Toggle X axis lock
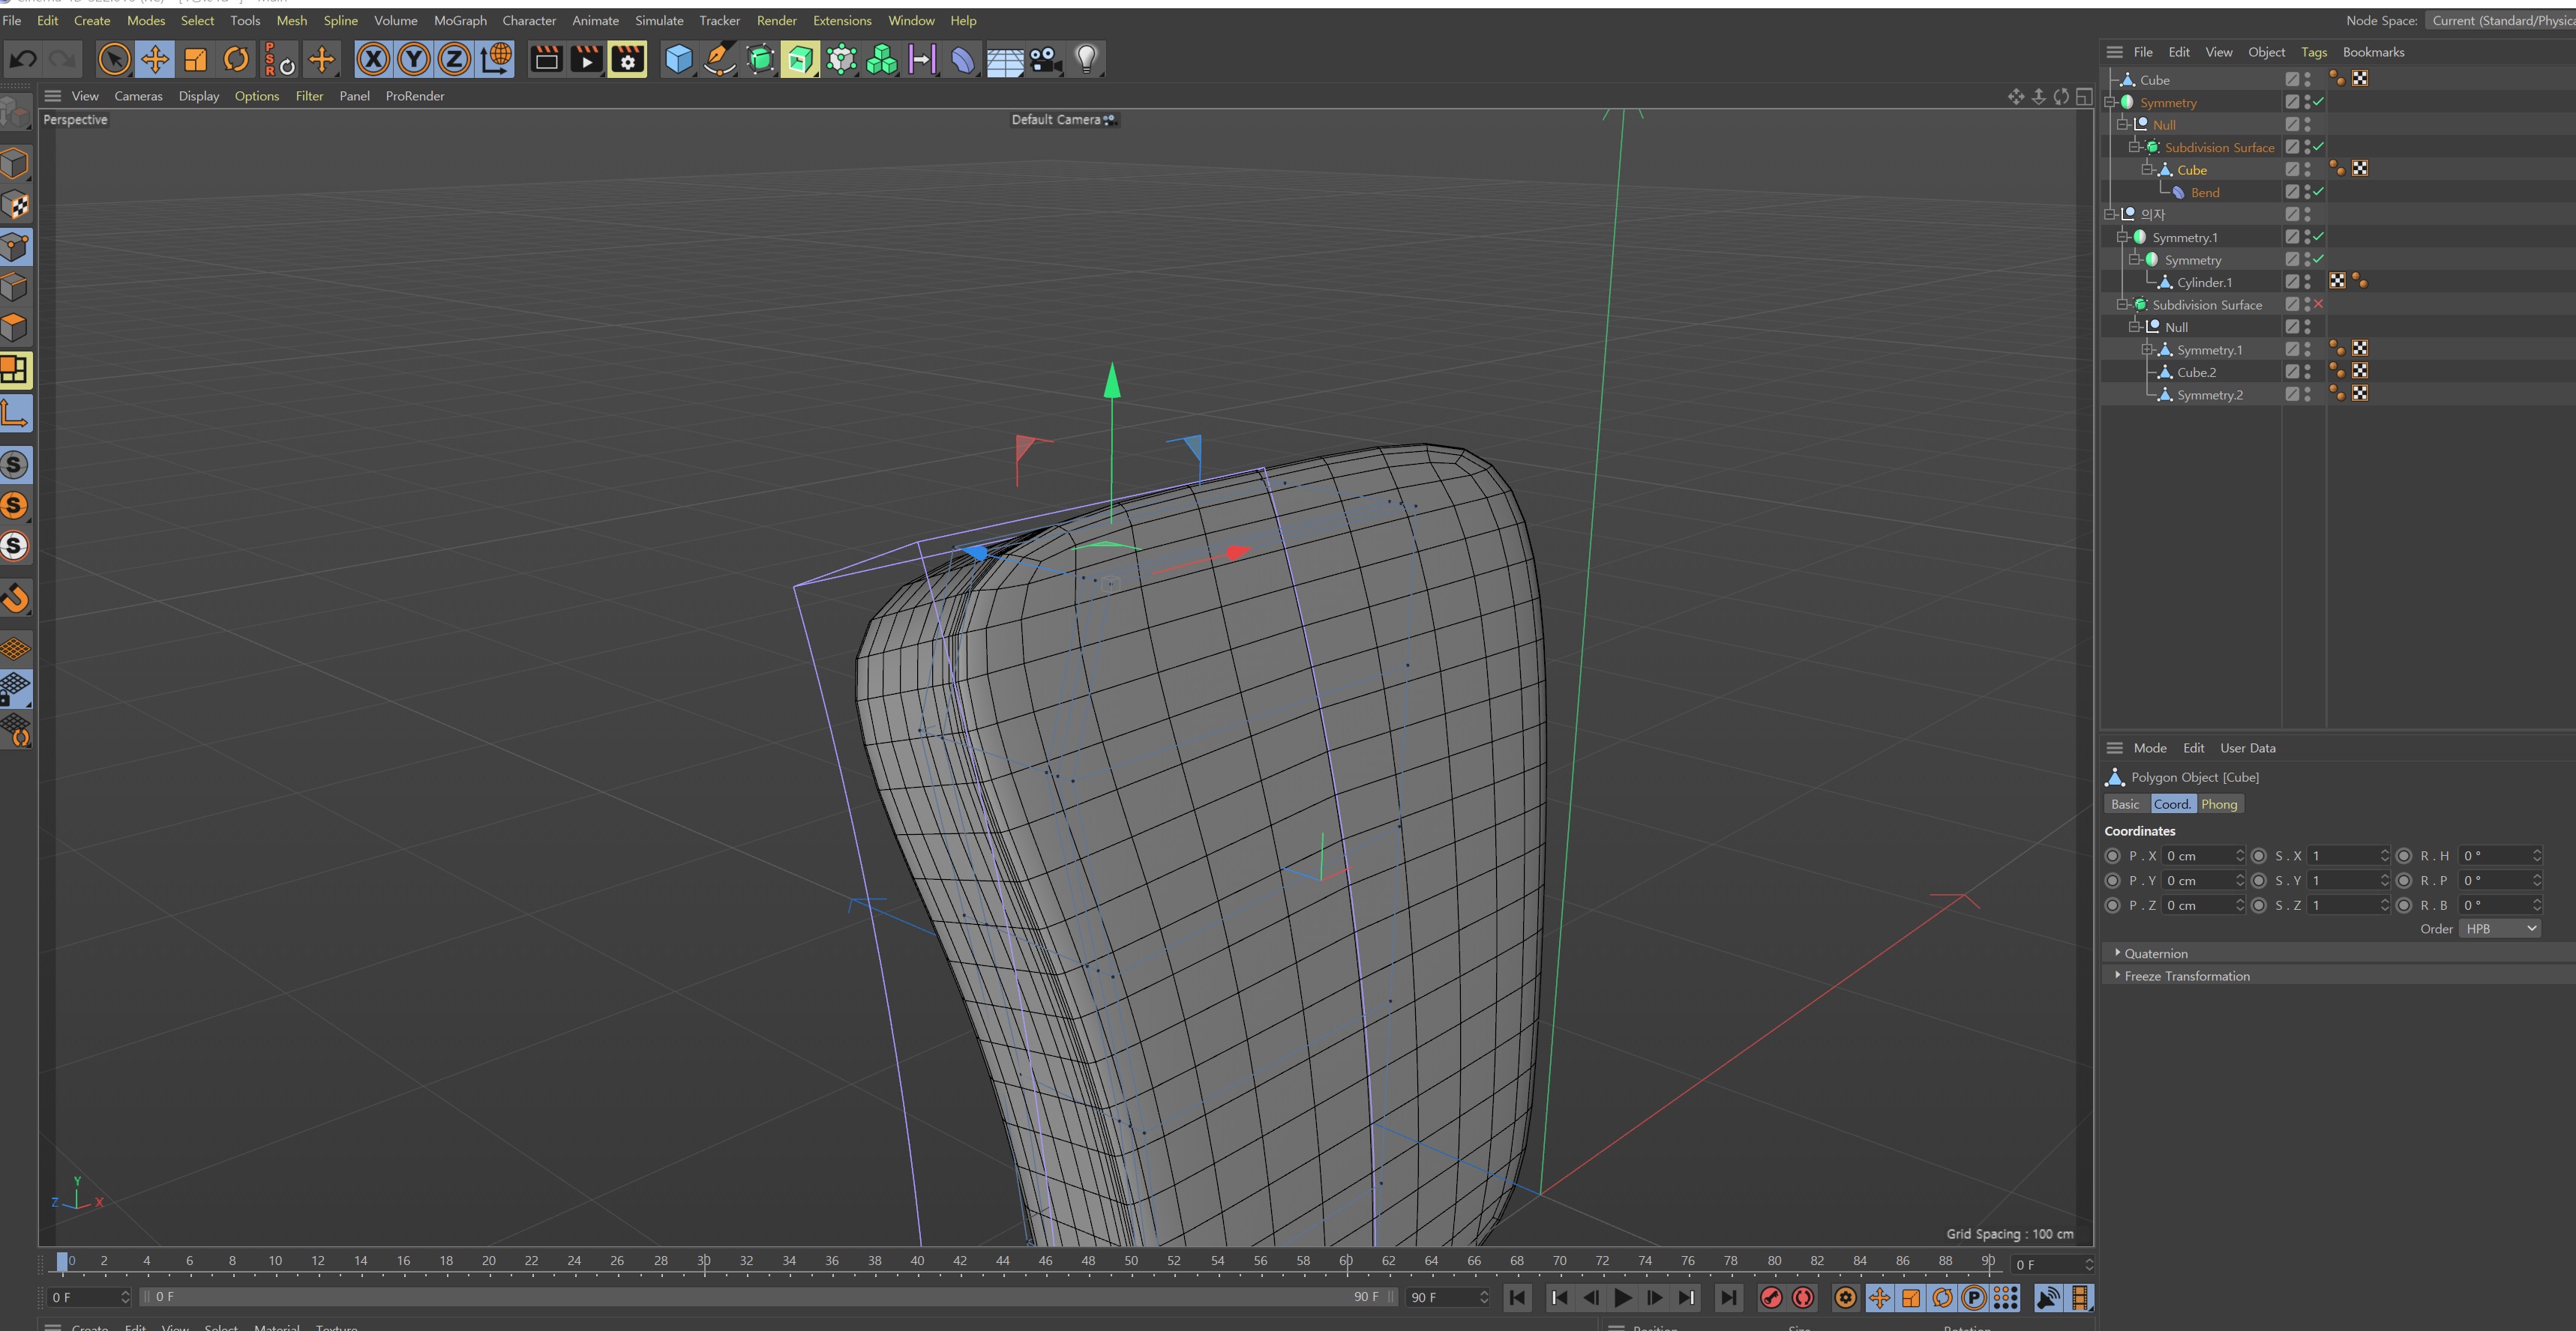 (373, 60)
